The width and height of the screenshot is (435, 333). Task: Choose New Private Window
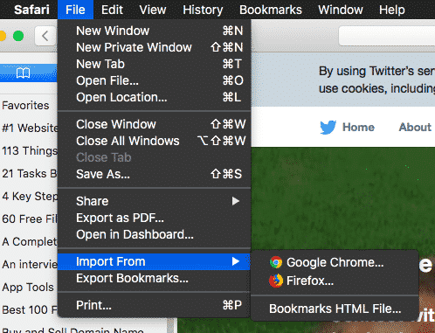click(x=155, y=47)
